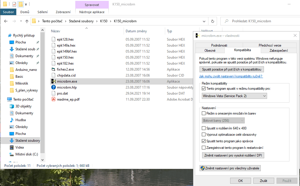Open the Windows Vista compatibility dropdown
Viewport: 300px width, 186px height.
click(x=234, y=96)
